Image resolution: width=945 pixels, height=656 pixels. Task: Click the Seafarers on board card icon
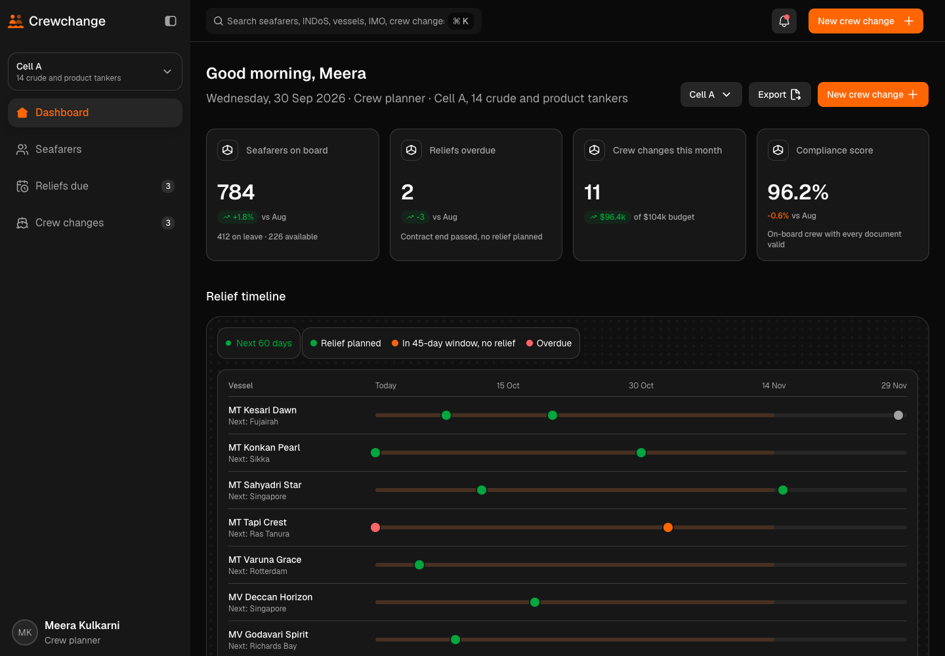tap(228, 150)
